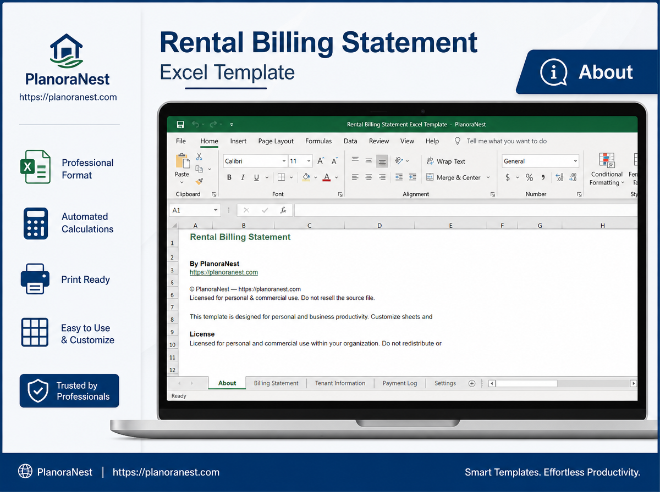Open the Data ribbon tab

350,141
